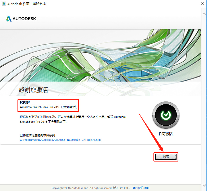This screenshot has height=191, width=207.
Task: Click the Copyright 2015 Autodesk footer text
Action: point(82,188)
